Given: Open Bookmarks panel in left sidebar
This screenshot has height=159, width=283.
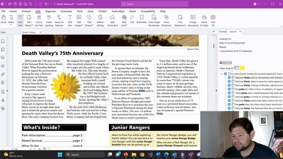Looking at the screenshot, I should 3,41.
